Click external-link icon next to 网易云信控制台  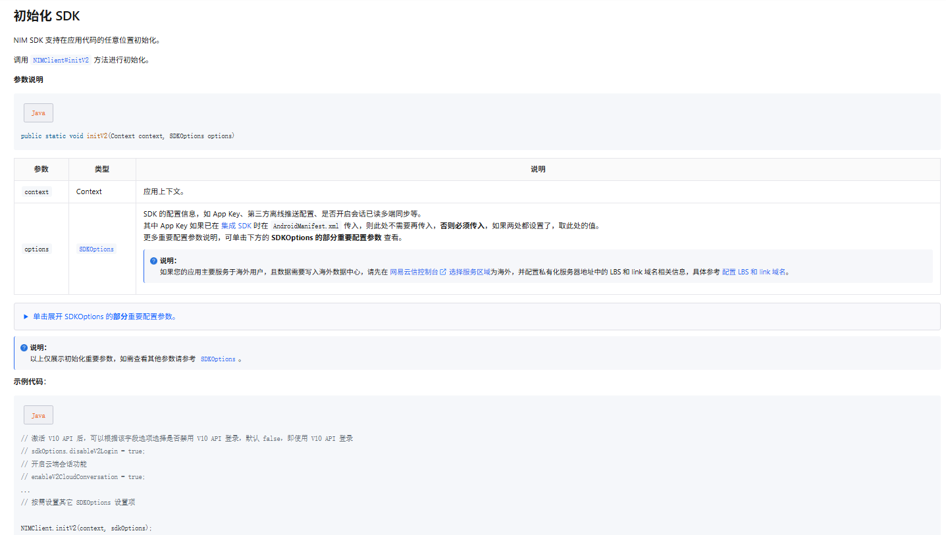(443, 271)
